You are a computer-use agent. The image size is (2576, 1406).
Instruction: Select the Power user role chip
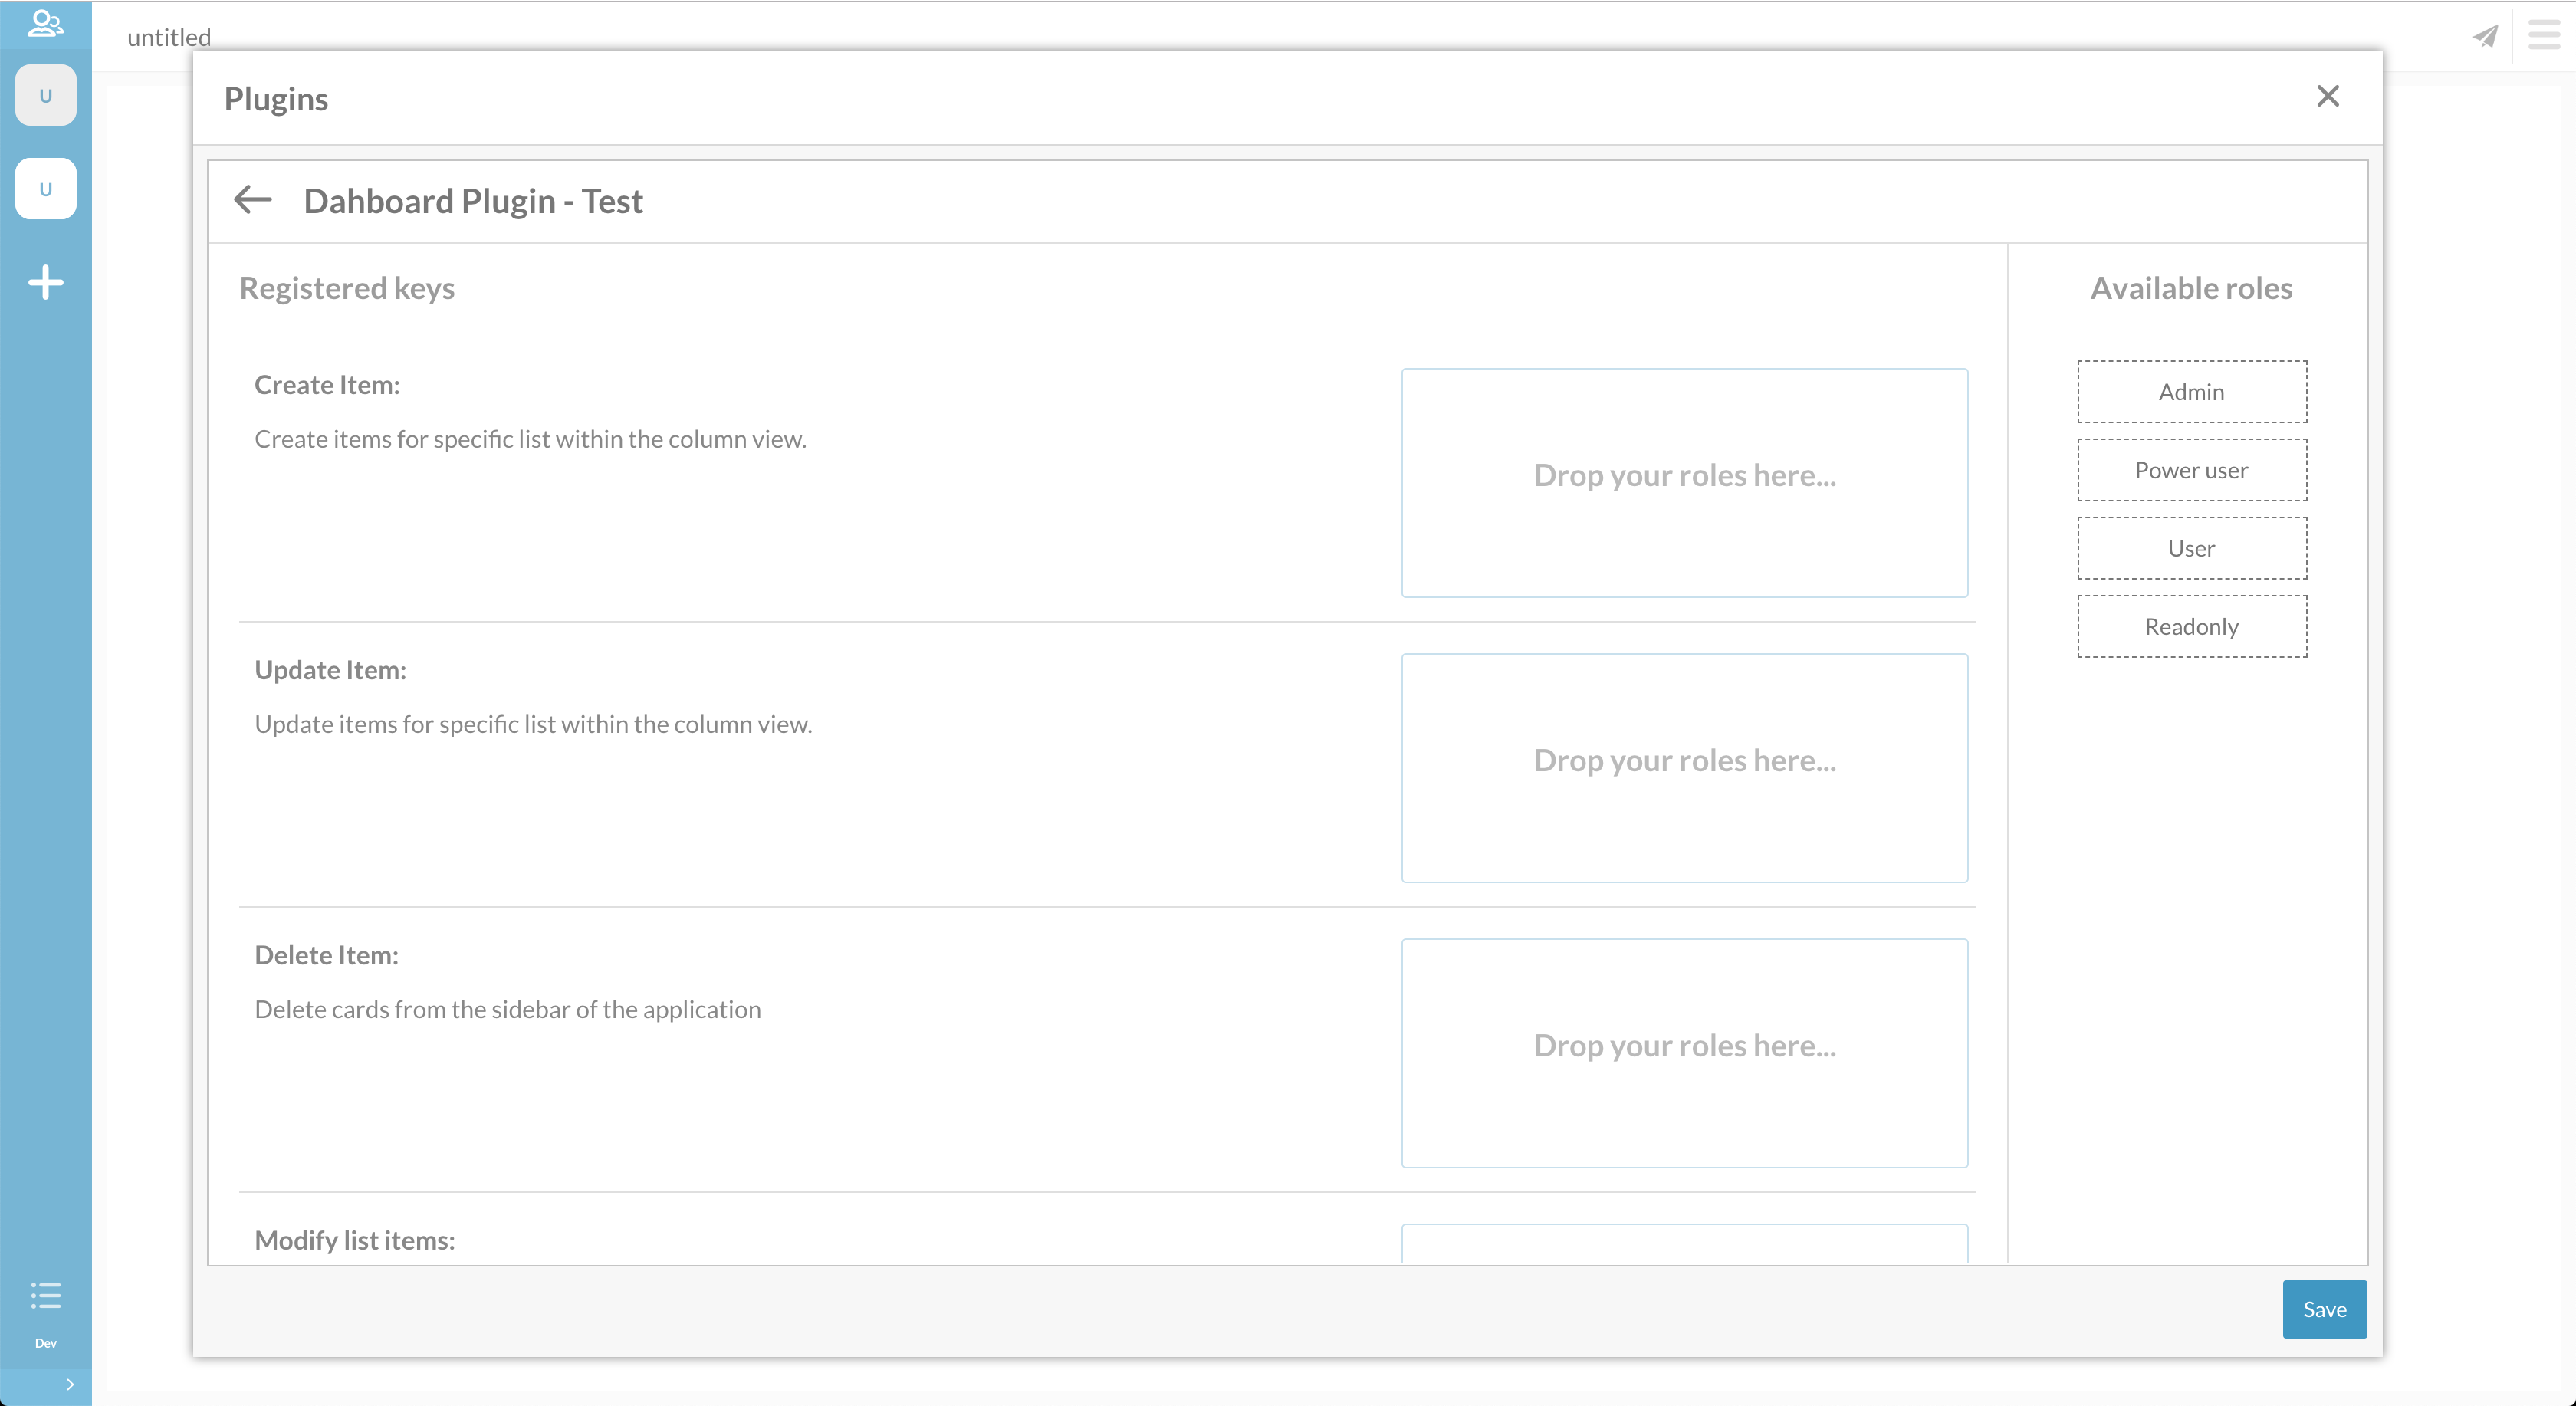(x=2192, y=470)
